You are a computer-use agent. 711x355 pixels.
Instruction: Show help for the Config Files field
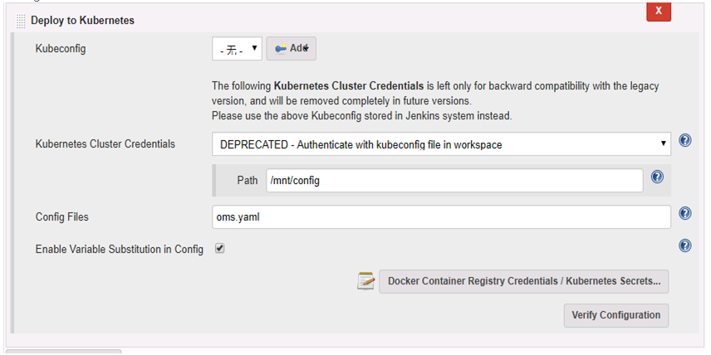click(x=684, y=213)
